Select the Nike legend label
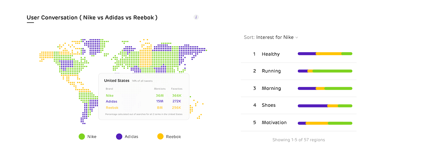The image size is (424, 160). [92, 137]
